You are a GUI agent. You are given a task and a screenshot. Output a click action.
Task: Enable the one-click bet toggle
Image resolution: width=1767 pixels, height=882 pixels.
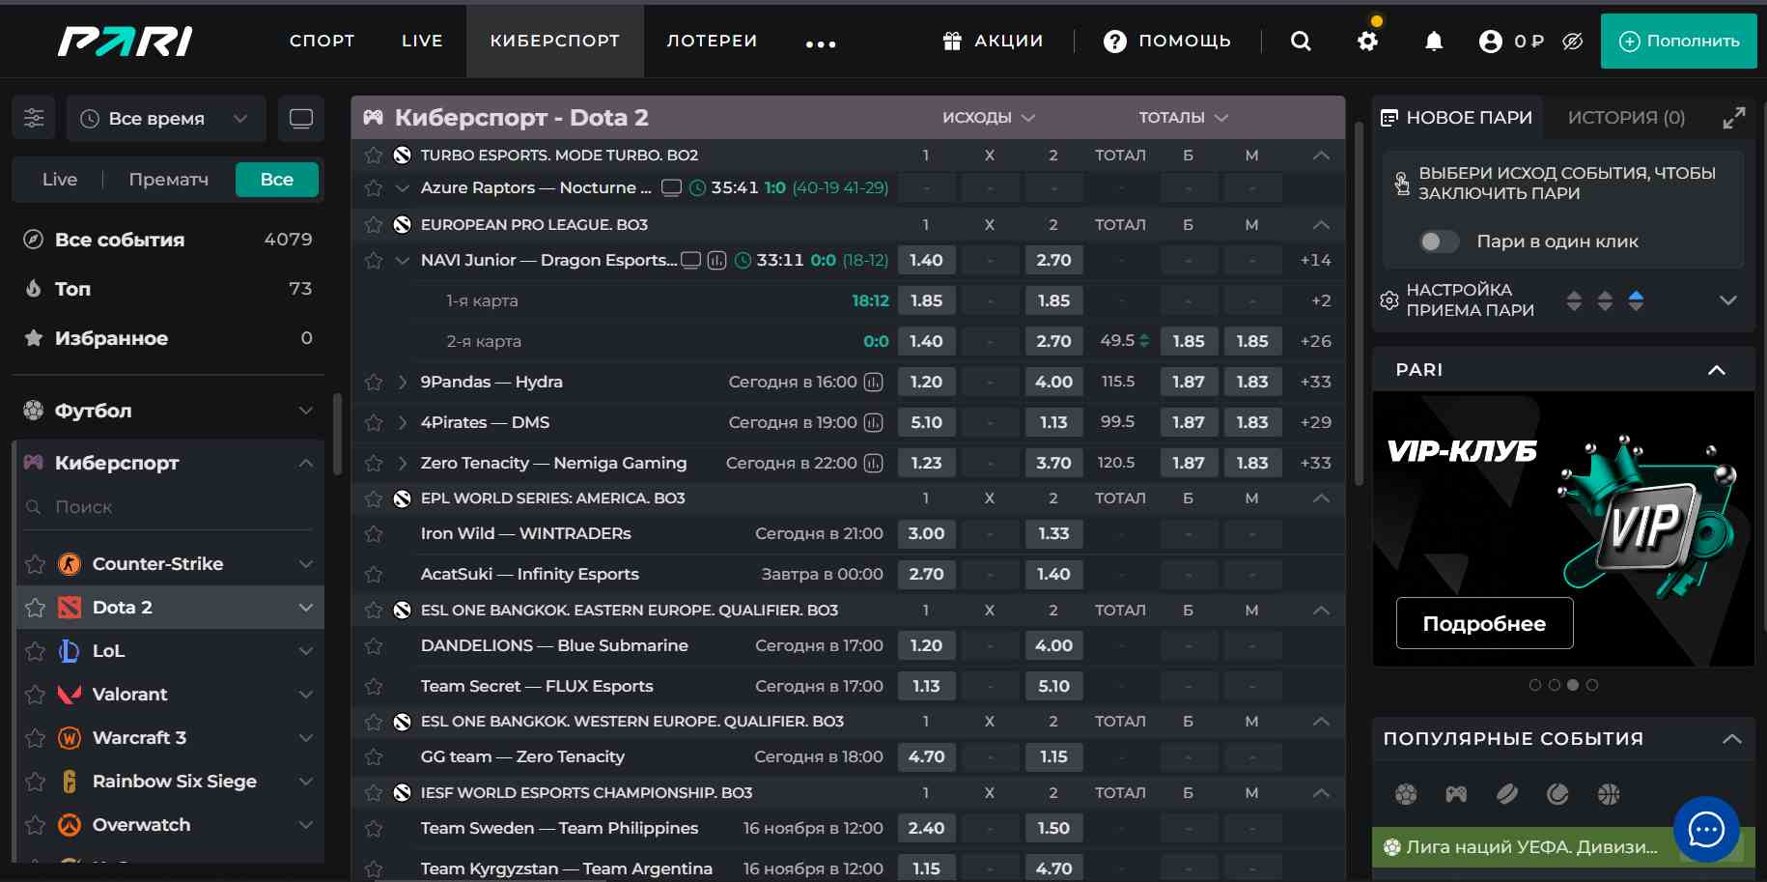point(1439,242)
